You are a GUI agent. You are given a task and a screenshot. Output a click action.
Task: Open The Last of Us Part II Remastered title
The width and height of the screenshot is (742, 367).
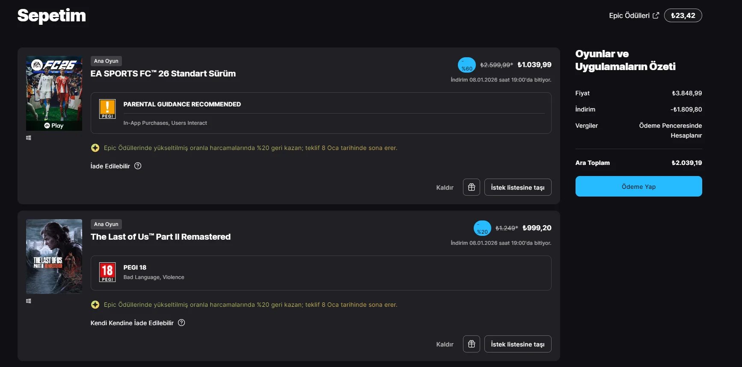pos(160,237)
